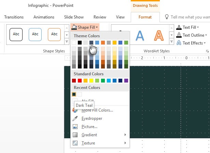
Task: Select the Dark Teal recent color swatch
Action: [x=74, y=94]
